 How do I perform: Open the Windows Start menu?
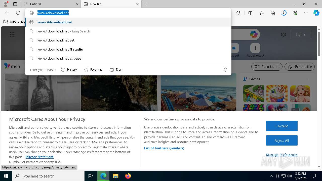(x=6, y=176)
